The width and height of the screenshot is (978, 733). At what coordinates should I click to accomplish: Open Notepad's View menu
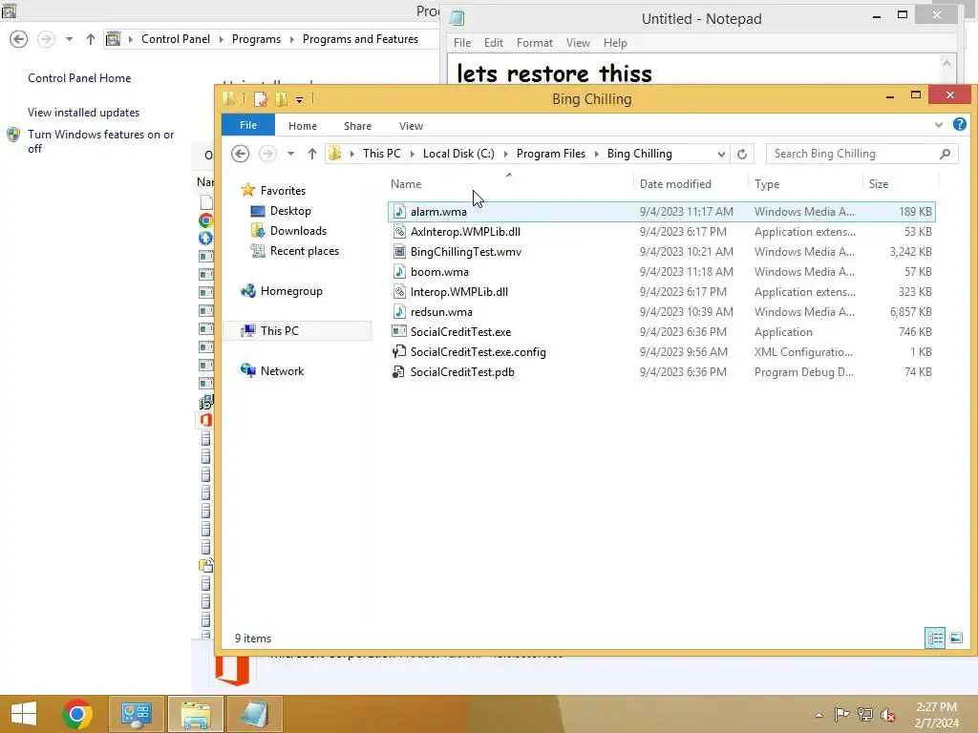coord(578,42)
